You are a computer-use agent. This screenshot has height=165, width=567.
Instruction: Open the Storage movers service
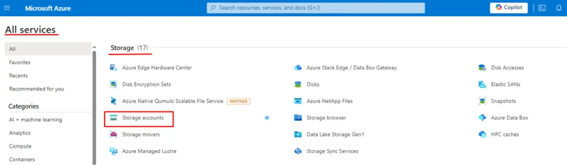[x=141, y=134]
